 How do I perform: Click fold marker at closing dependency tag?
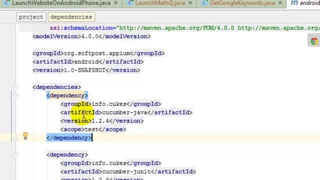(15, 138)
